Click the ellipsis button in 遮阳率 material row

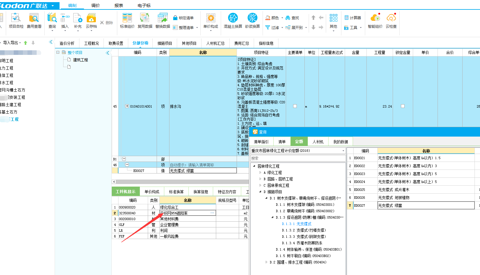pyautogui.click(x=212, y=213)
